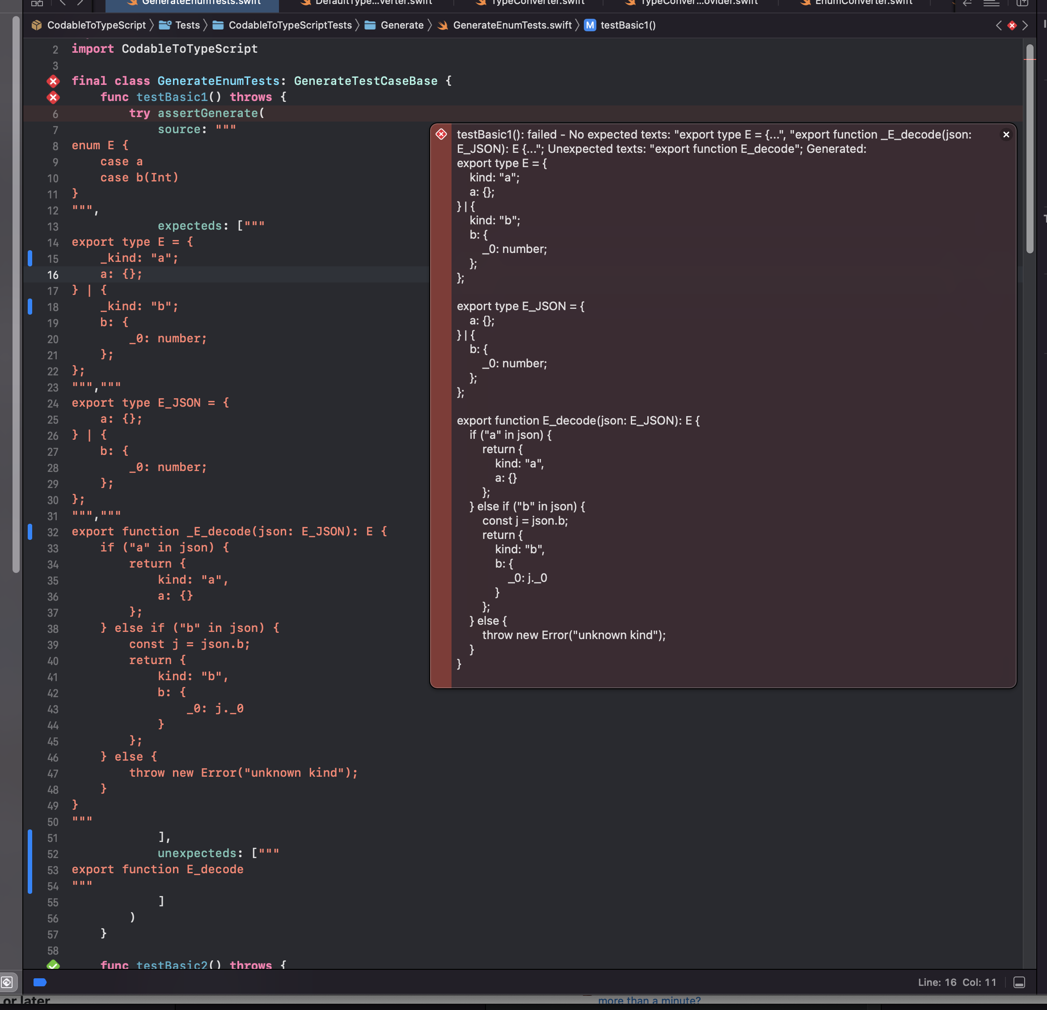Close the test failure popup
This screenshot has height=1010, width=1047.
pyautogui.click(x=1005, y=135)
